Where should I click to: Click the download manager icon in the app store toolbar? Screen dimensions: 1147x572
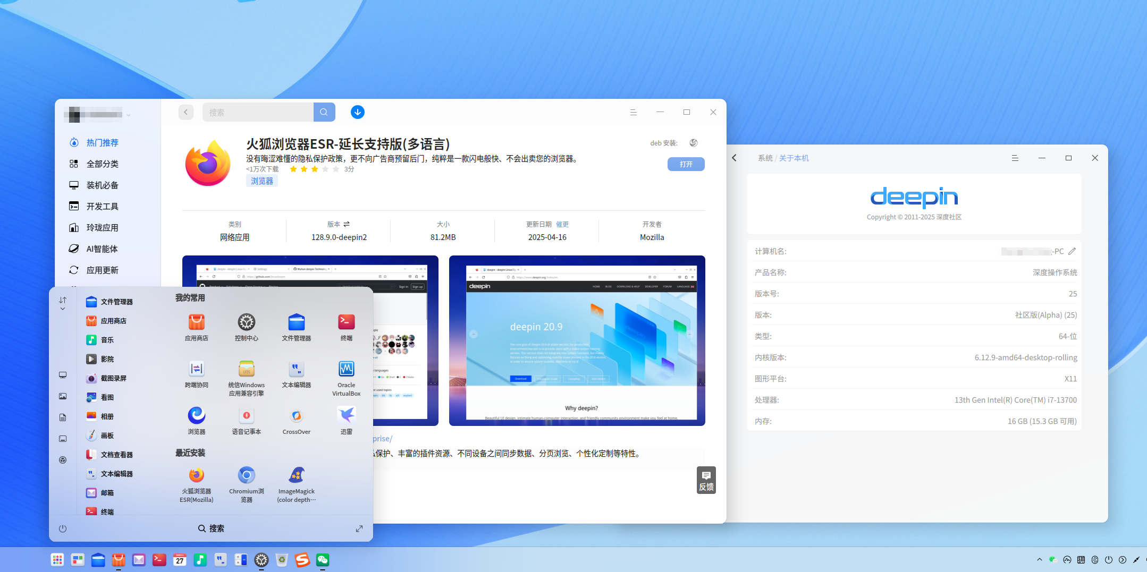[358, 112]
